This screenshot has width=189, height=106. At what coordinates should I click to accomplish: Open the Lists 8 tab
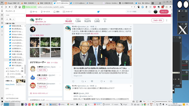(x=105, y=20)
